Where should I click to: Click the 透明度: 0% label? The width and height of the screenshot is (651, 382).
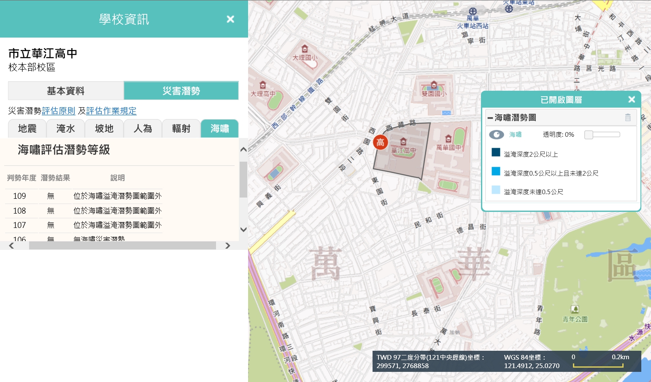click(558, 135)
